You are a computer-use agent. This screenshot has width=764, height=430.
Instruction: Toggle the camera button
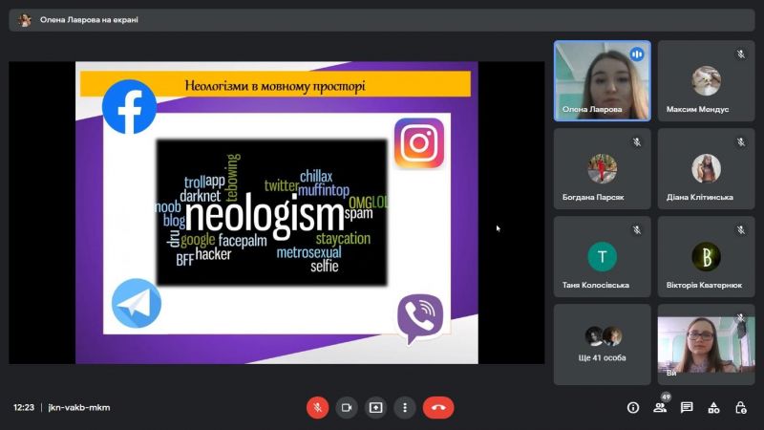[x=347, y=408]
